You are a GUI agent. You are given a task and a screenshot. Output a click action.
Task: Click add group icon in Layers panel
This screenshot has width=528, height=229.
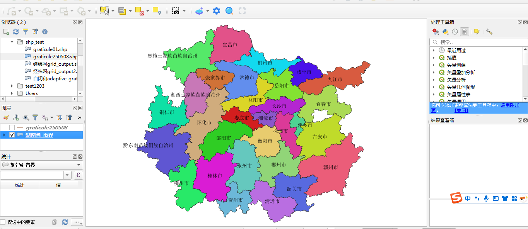point(16,117)
